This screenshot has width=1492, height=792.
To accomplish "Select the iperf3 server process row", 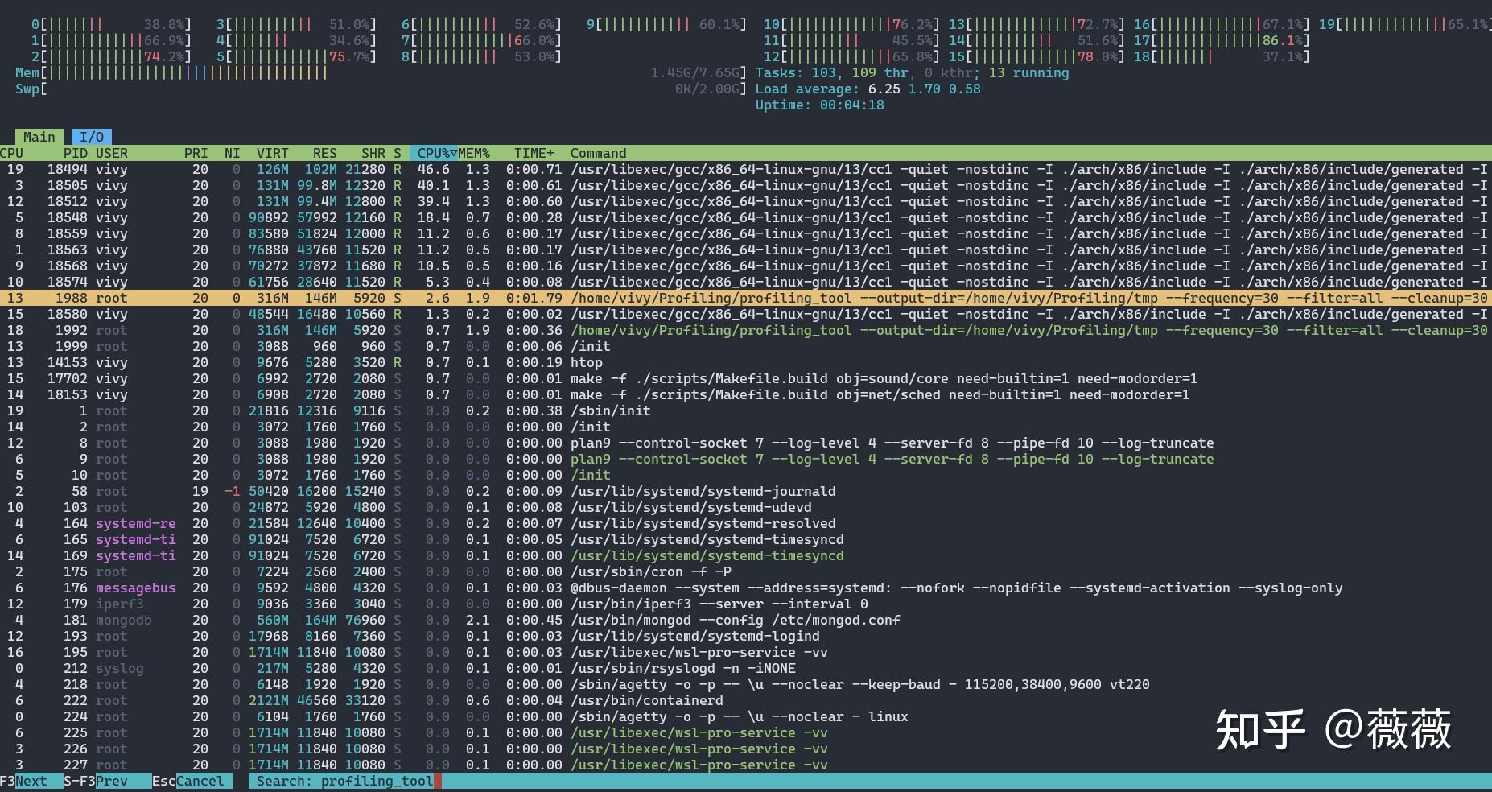I will (644, 604).
